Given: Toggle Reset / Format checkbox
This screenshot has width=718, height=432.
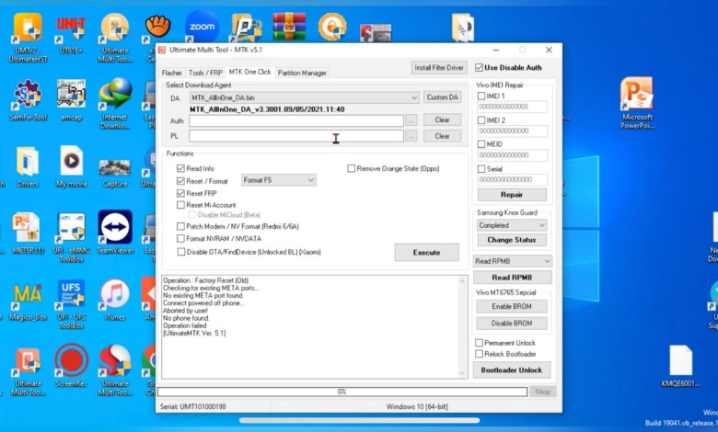Looking at the screenshot, I should point(180,181).
